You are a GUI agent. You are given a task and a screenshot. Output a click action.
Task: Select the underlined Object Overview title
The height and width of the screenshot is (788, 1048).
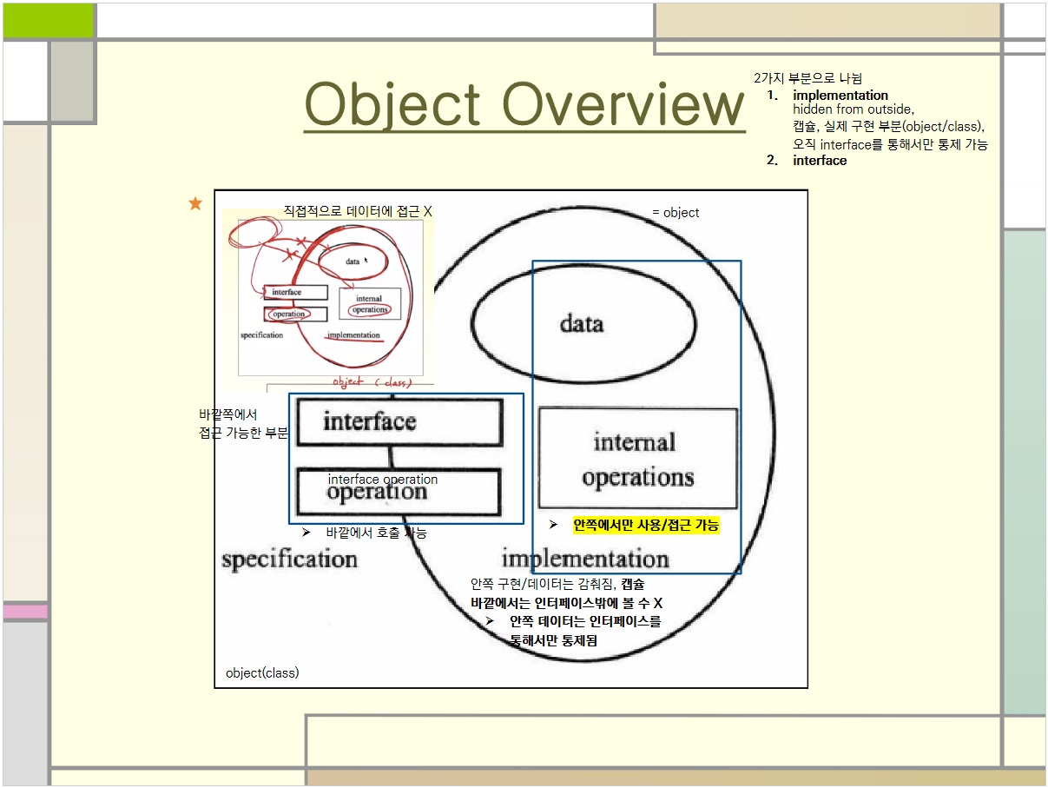tap(524, 103)
